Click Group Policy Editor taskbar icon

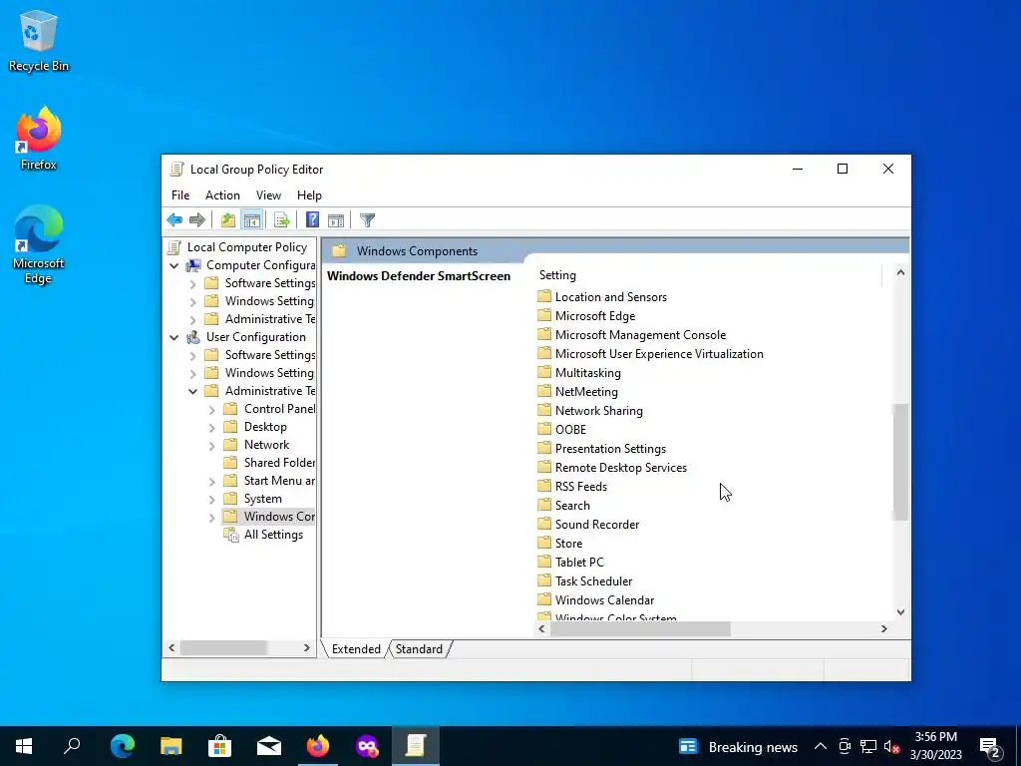[416, 746]
